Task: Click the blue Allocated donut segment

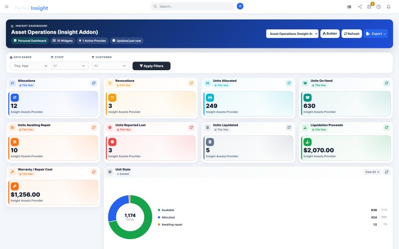Action: pyautogui.click(x=115, y=207)
